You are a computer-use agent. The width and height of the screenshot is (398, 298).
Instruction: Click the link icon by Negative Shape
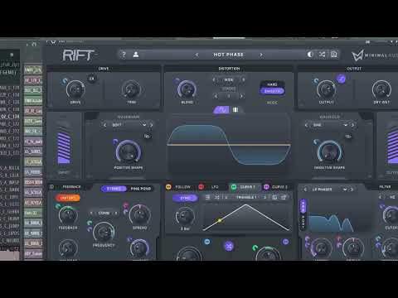click(x=348, y=136)
